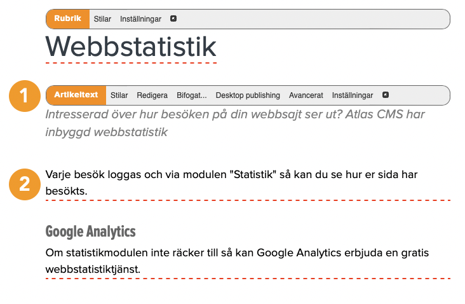The image size is (465, 304).
Task: Open Stilar in the Artikeltext toolbar
Action: point(119,95)
